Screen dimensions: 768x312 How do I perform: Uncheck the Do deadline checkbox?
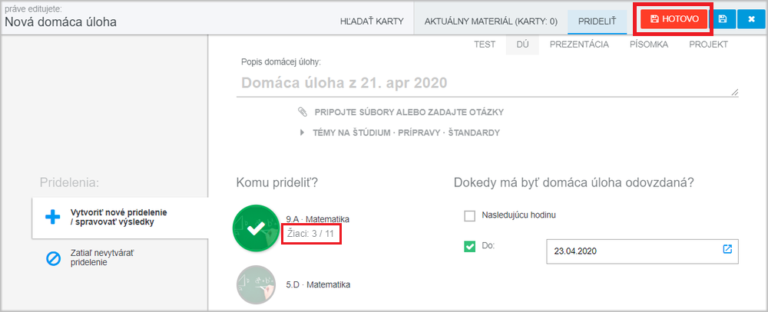470,247
